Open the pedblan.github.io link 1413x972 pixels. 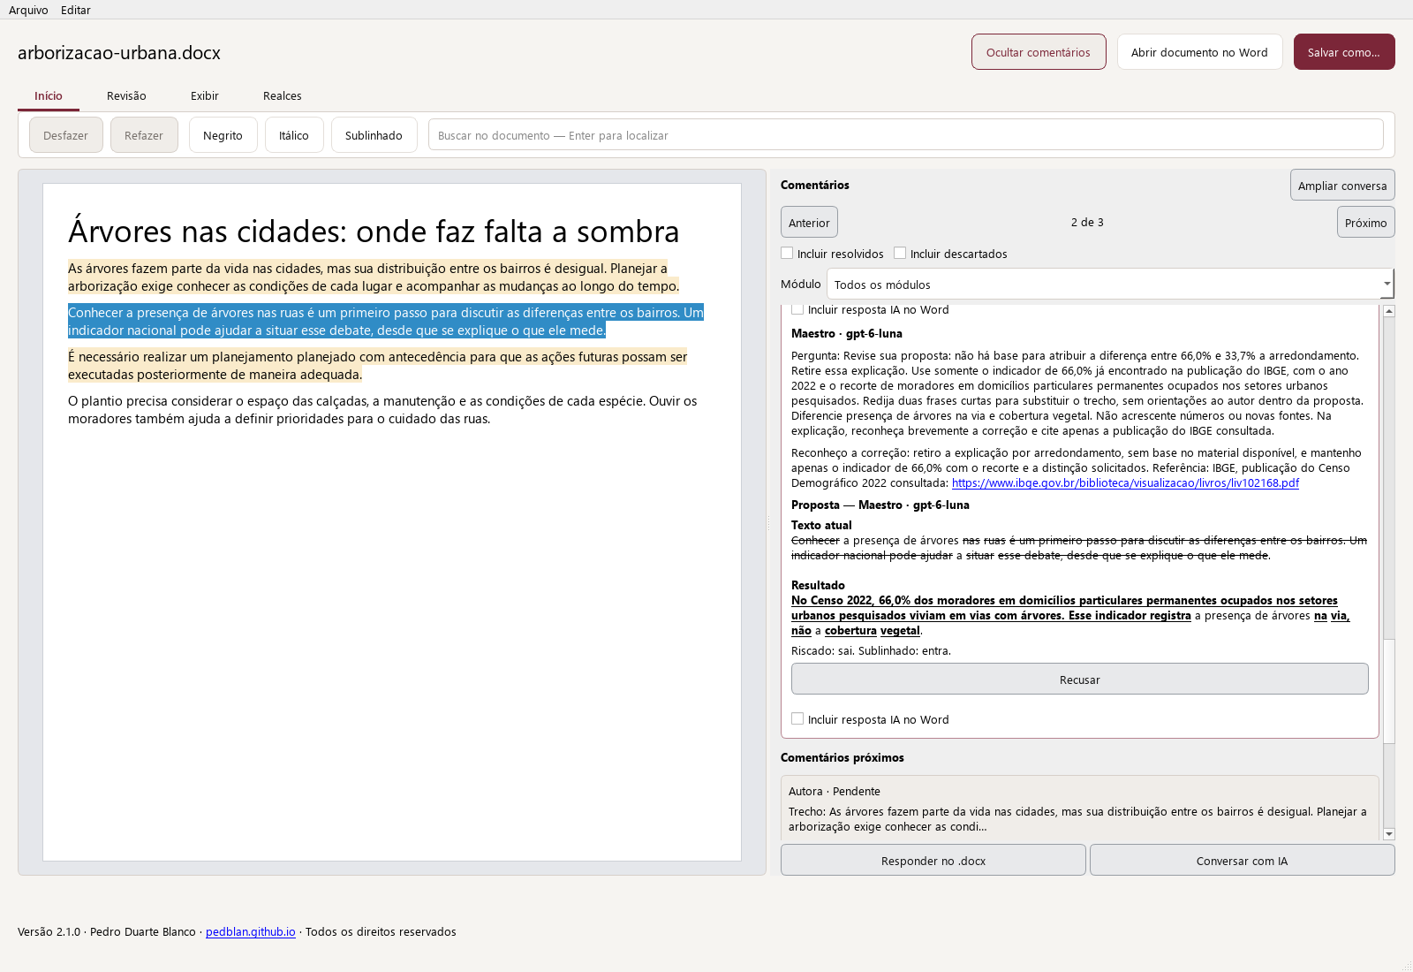point(251,932)
